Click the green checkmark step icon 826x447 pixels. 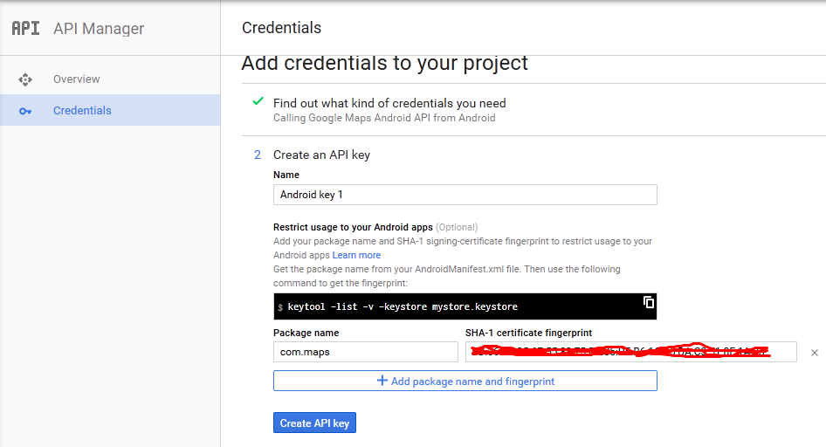(258, 102)
